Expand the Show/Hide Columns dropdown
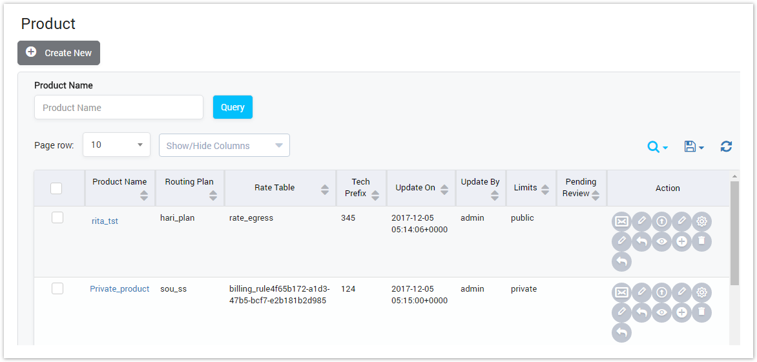Image resolution: width=757 pixels, height=362 pixels. pos(224,145)
